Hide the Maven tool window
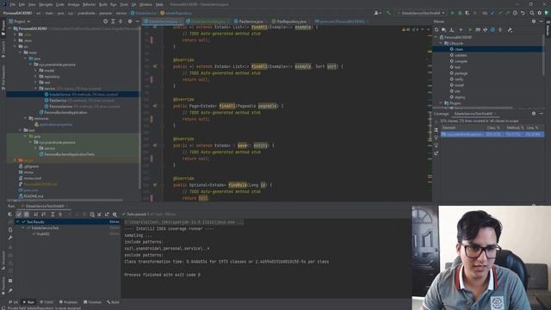 coord(542,22)
